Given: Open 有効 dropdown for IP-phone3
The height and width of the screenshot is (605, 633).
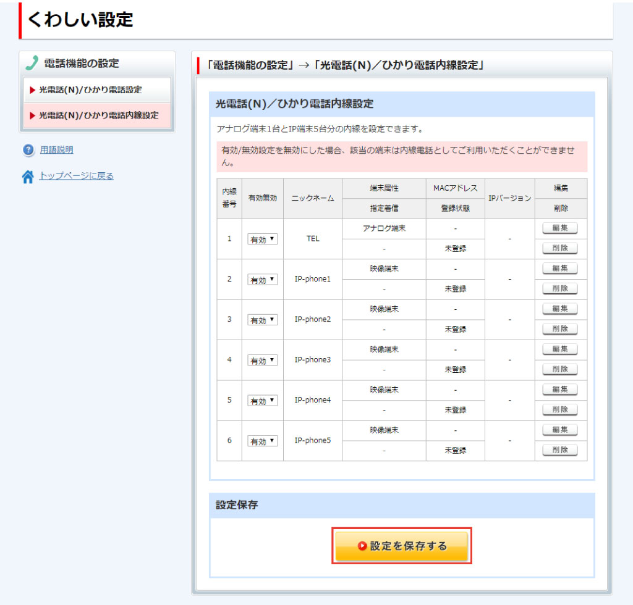Looking at the screenshot, I should [262, 360].
